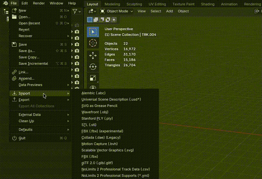Open the Add menu in viewport header
The height and width of the screenshot is (179, 262).
point(169,11)
